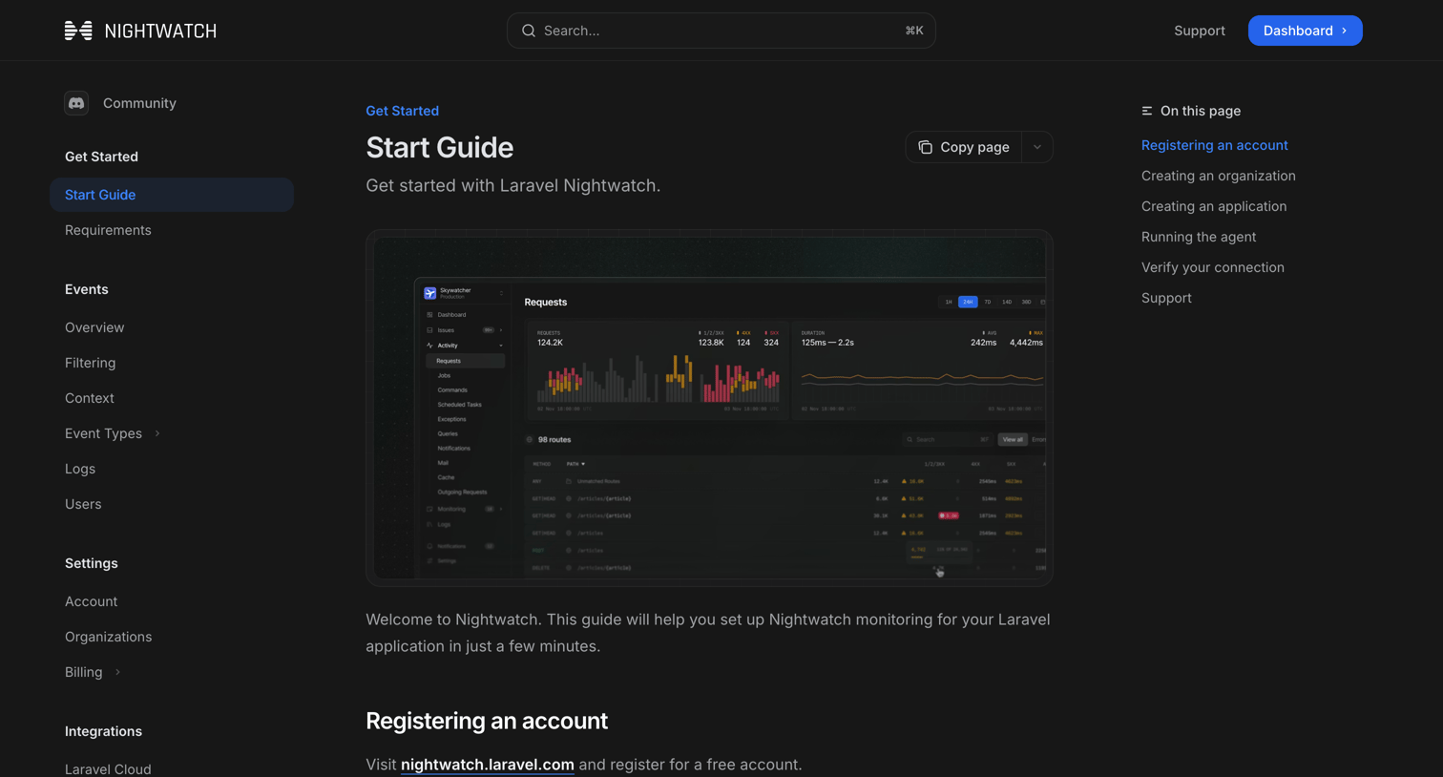The width and height of the screenshot is (1443, 777).
Task: Click the ⌘K shortcut hint in search
Action: pyautogui.click(x=914, y=31)
